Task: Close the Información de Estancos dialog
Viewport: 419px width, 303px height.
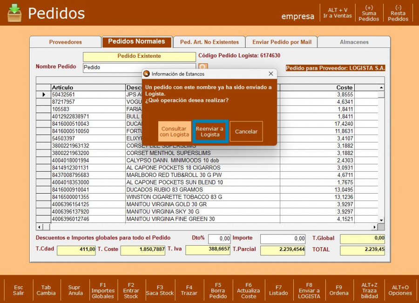Action: click(271, 74)
